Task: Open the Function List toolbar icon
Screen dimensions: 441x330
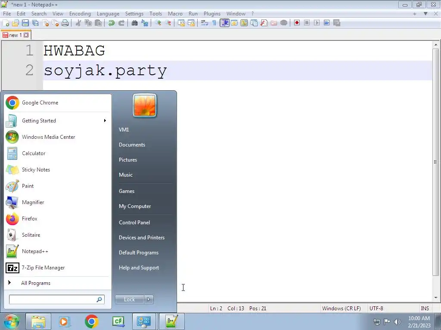Action: tap(264, 23)
